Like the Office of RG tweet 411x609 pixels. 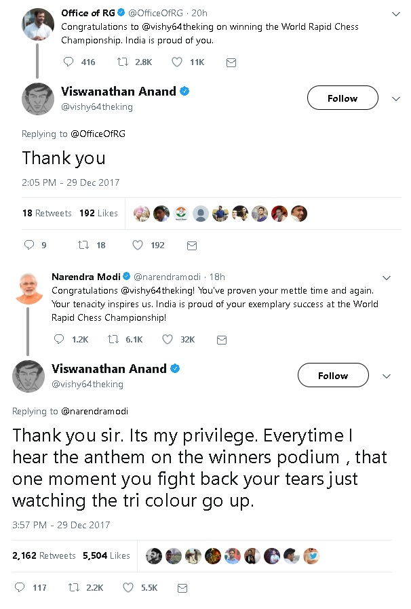(177, 62)
